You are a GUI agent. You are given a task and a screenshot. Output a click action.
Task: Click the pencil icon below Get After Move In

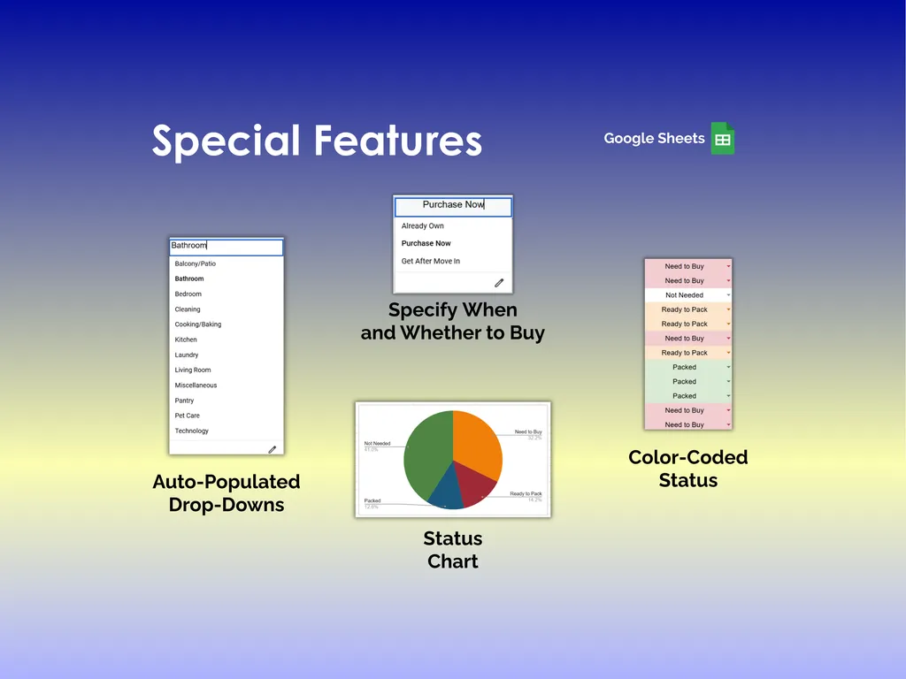coord(499,283)
